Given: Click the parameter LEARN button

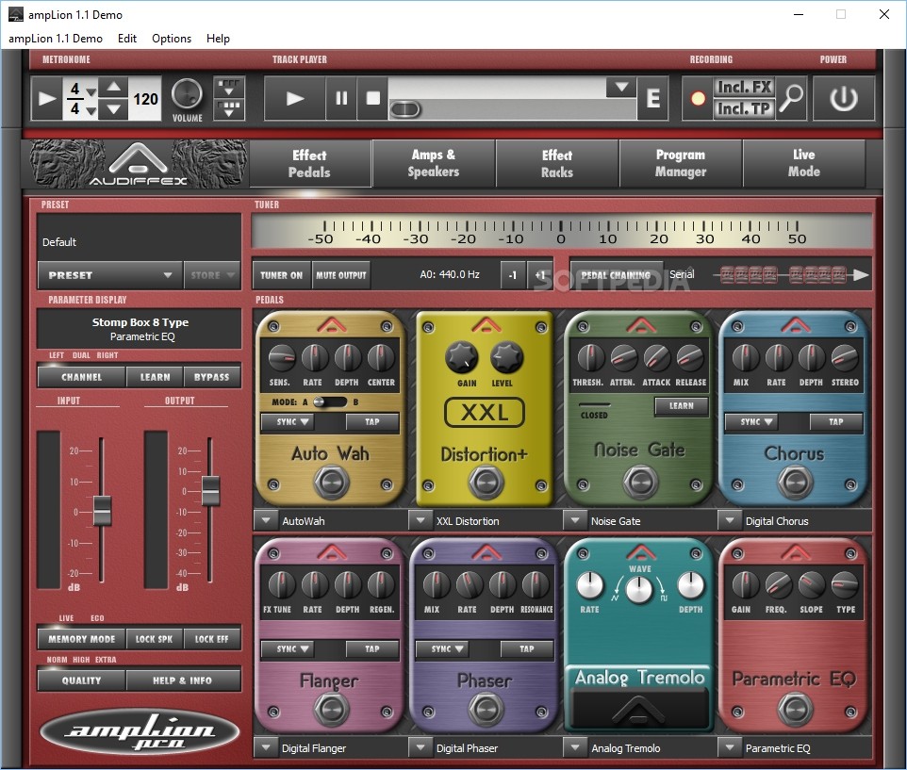Looking at the screenshot, I should click(155, 377).
